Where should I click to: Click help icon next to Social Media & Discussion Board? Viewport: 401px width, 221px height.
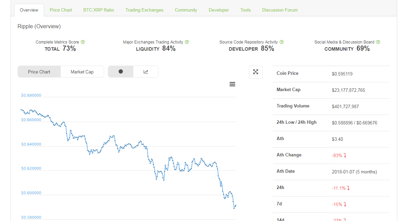coord(378,42)
